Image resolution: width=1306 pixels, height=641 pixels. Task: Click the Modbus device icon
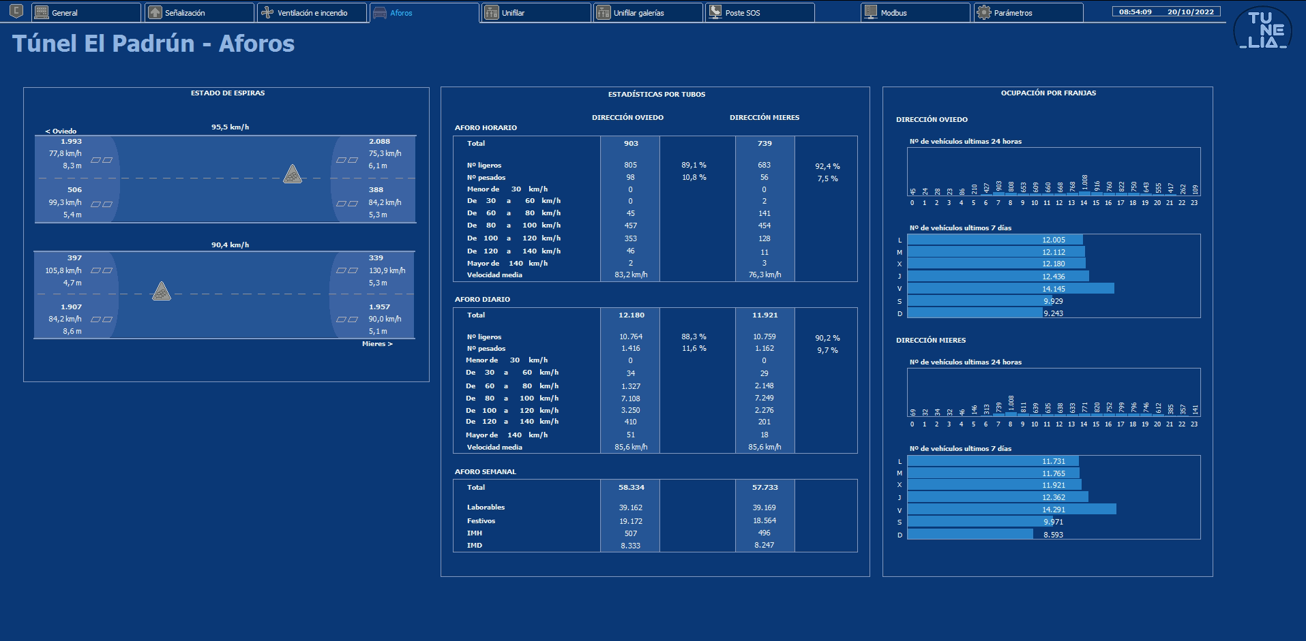click(871, 12)
